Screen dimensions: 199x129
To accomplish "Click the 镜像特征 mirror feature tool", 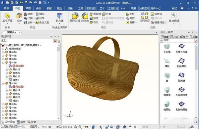I will (x=158, y=22).
